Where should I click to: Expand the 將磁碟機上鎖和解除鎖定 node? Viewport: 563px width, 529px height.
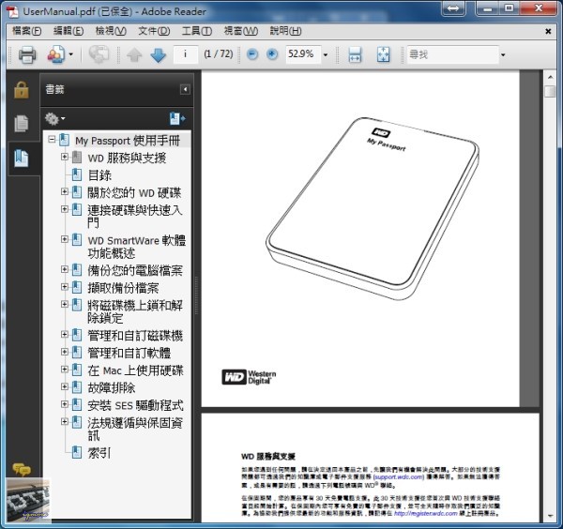click(x=64, y=304)
